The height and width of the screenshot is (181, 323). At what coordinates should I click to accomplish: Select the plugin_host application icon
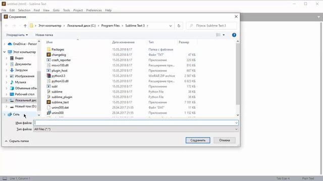coord(48,70)
